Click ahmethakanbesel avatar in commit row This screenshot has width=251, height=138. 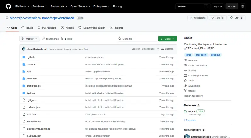click(24, 49)
